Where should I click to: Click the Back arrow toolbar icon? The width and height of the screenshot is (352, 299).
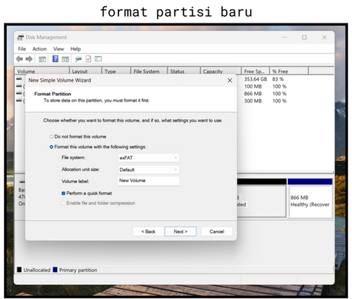[x=20, y=59]
